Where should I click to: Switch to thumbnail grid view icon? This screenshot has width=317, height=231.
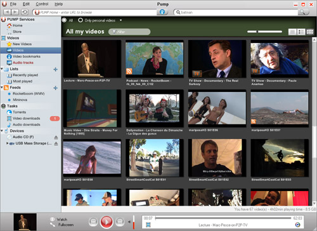click(310, 32)
